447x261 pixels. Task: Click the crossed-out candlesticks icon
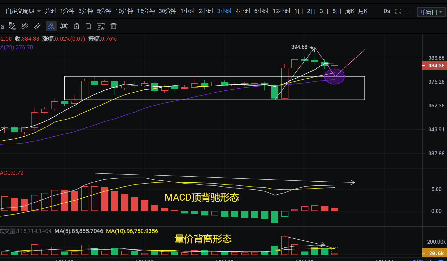[x=64, y=26]
